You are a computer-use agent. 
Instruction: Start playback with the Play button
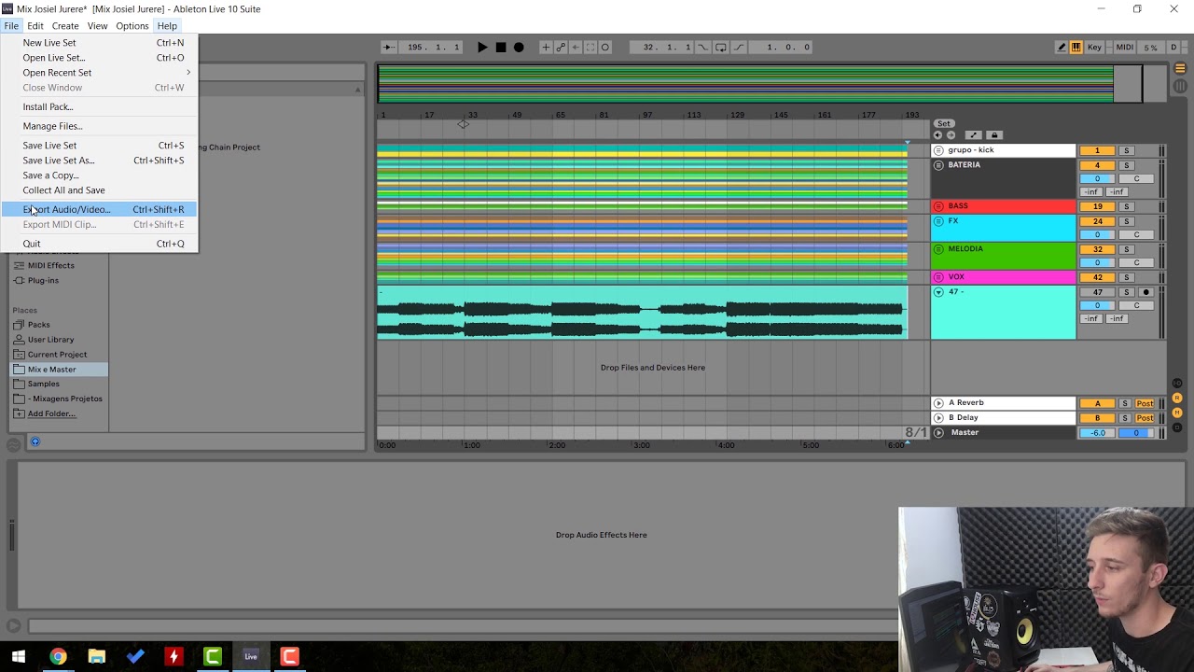point(482,47)
